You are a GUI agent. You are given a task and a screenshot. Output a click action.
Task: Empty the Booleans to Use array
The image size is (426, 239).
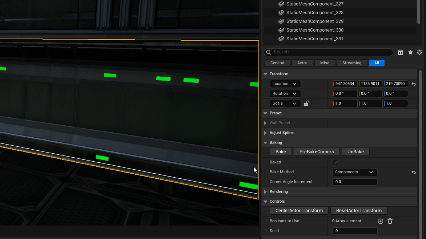390,221
